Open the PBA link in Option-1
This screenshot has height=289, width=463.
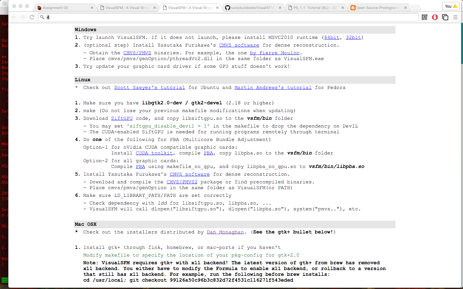coord(208,153)
